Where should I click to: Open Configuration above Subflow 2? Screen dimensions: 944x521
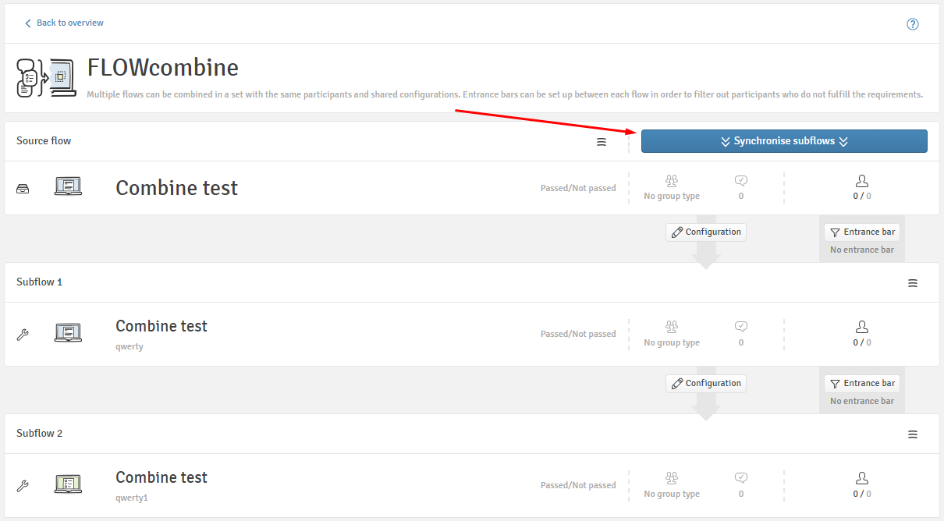click(x=706, y=384)
